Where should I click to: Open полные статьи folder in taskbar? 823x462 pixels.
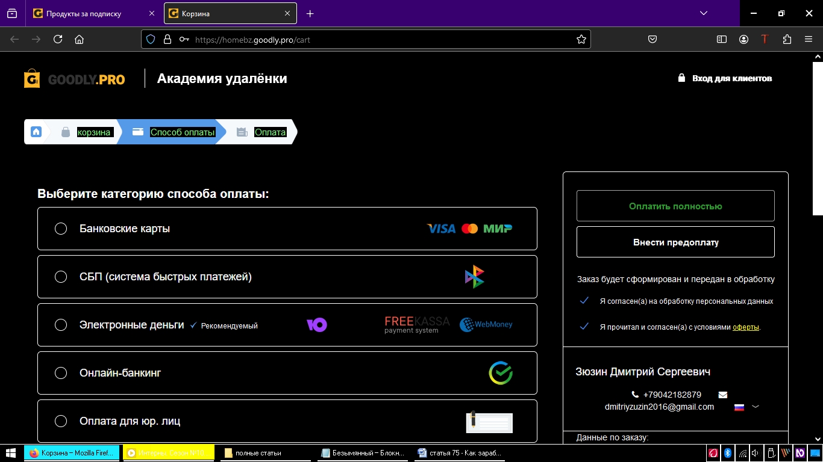[265, 453]
